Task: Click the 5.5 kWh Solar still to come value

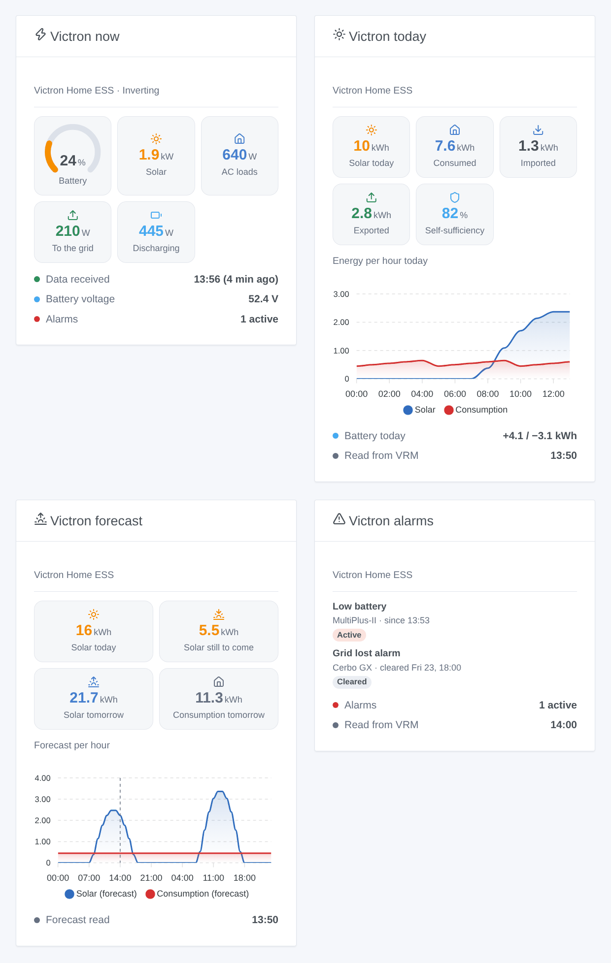Action: point(219,630)
